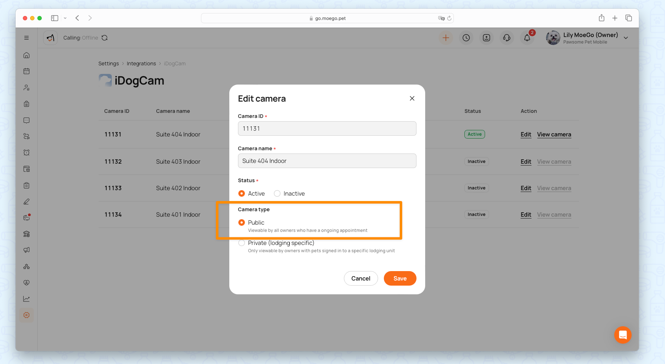Click the Safari sidebar toggle icon
This screenshot has height=364, width=665.
55,18
